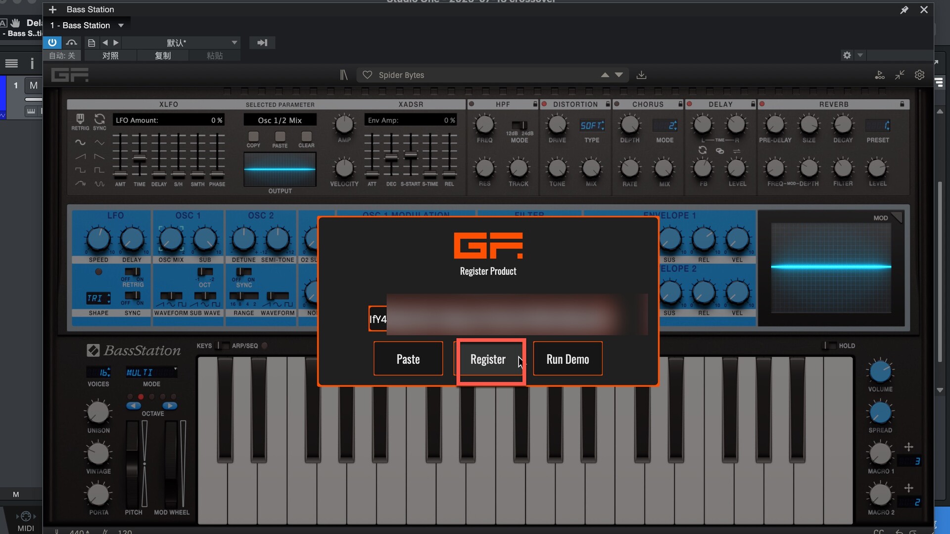Click the 复制 copy button
The width and height of the screenshot is (950, 534).
[162, 56]
